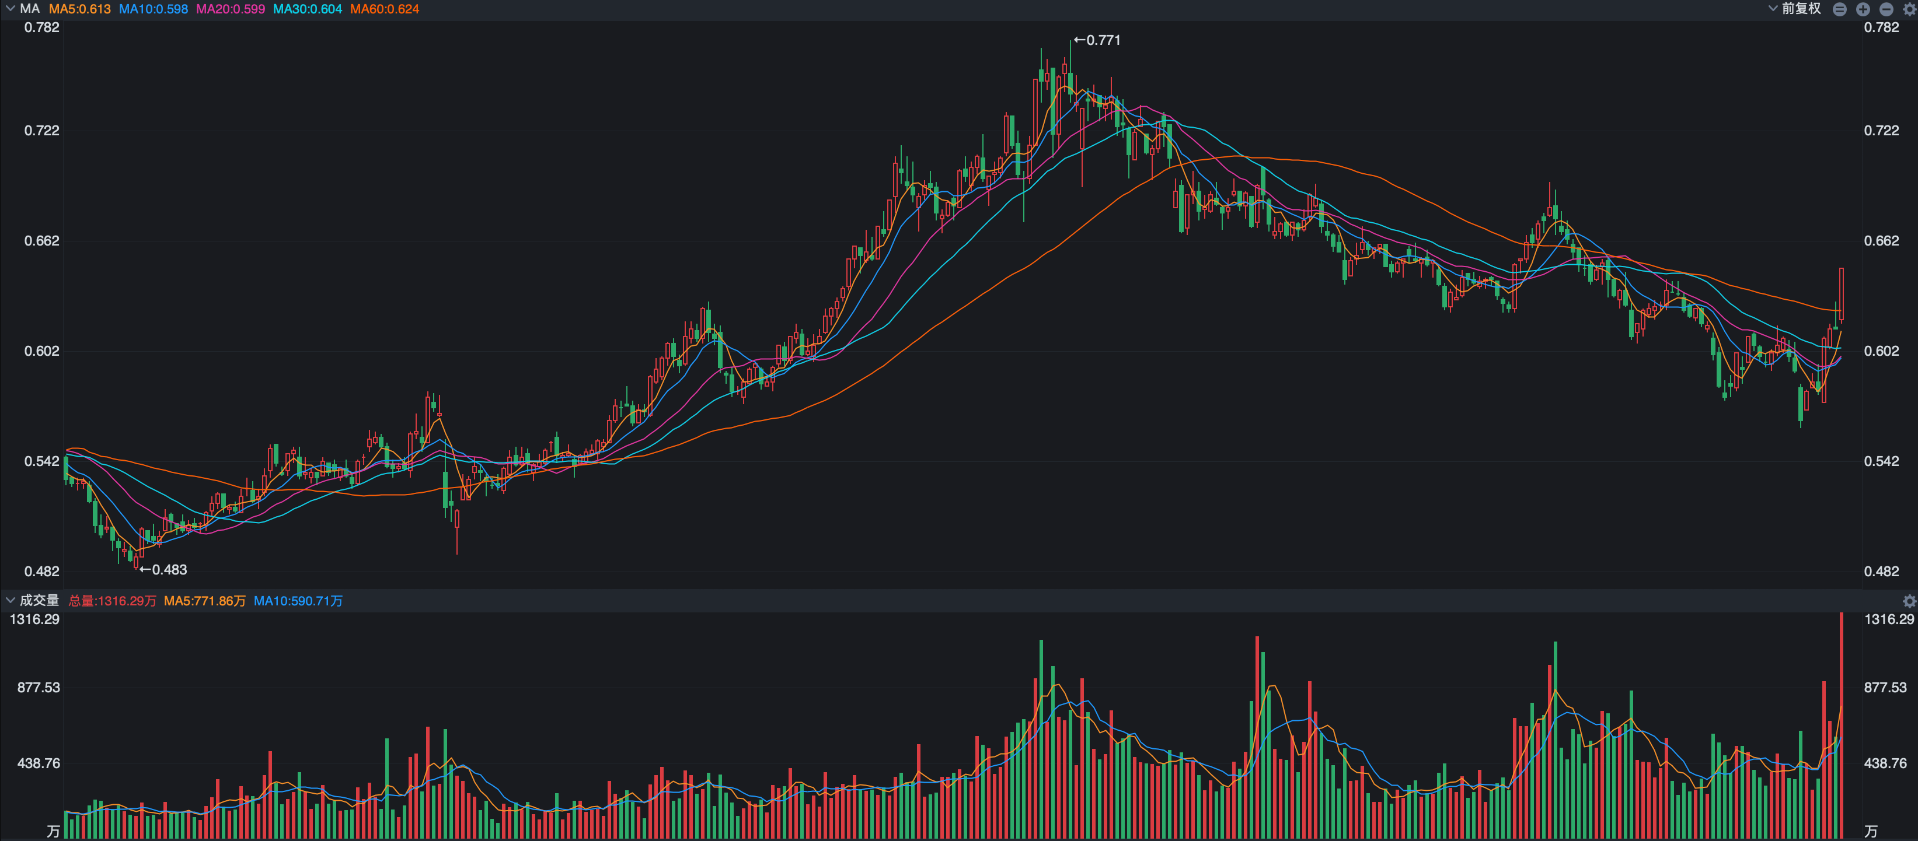Open the 前复权 adjustment dropdown

click(1800, 9)
